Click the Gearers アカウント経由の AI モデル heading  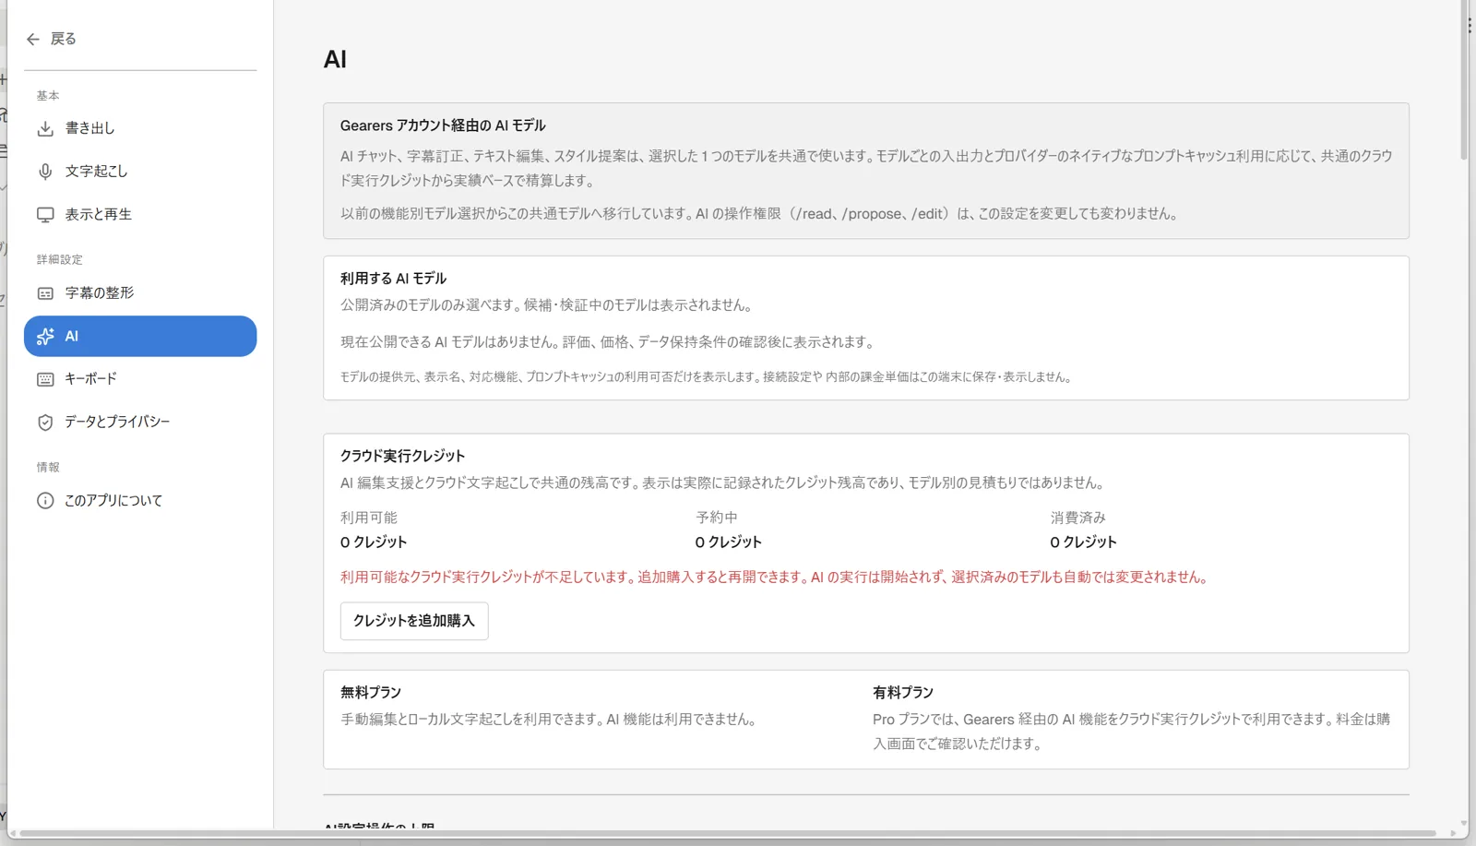(443, 125)
